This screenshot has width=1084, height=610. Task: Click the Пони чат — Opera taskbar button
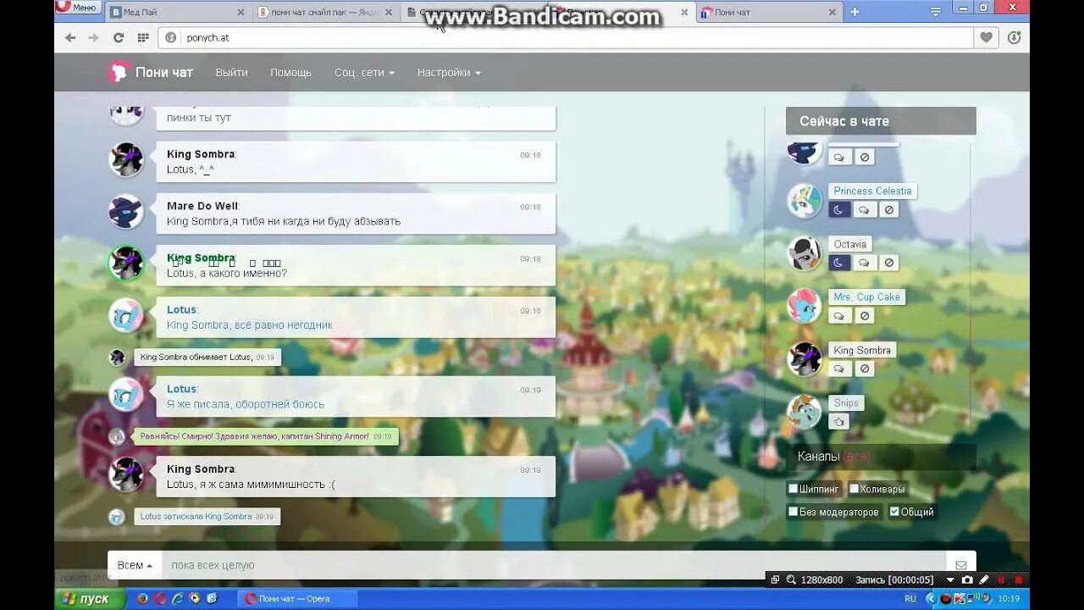pos(297,599)
